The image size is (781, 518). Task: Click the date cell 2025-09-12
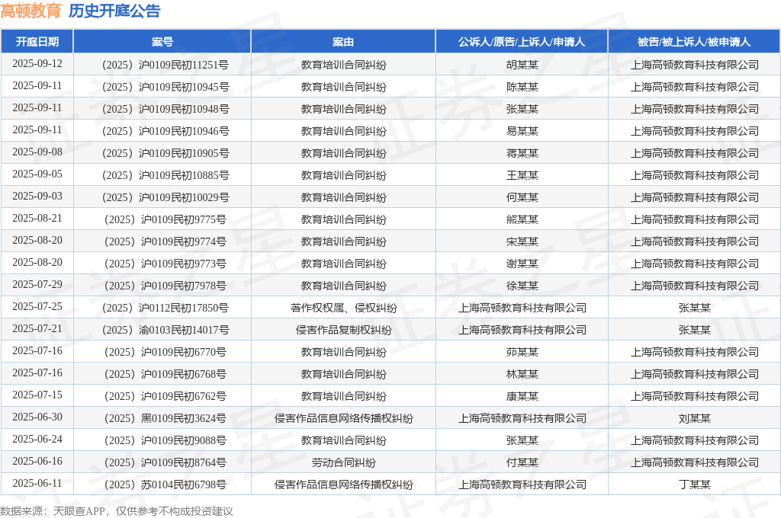(x=37, y=64)
